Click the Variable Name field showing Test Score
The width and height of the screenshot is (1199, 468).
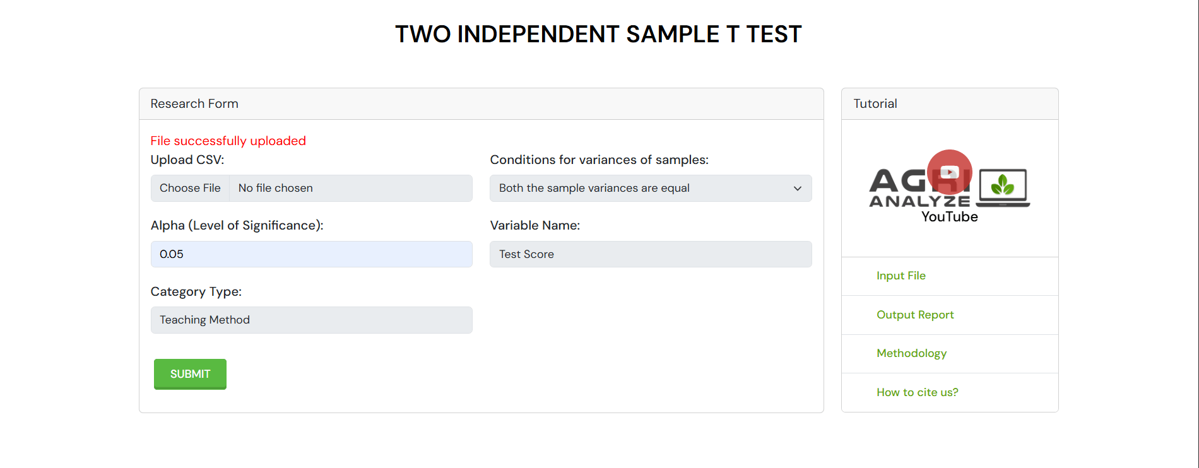click(651, 254)
